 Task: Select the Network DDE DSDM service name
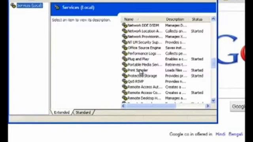[x=143, y=25]
